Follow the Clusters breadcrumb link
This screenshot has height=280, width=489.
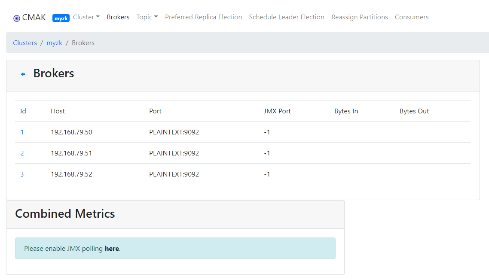point(25,43)
